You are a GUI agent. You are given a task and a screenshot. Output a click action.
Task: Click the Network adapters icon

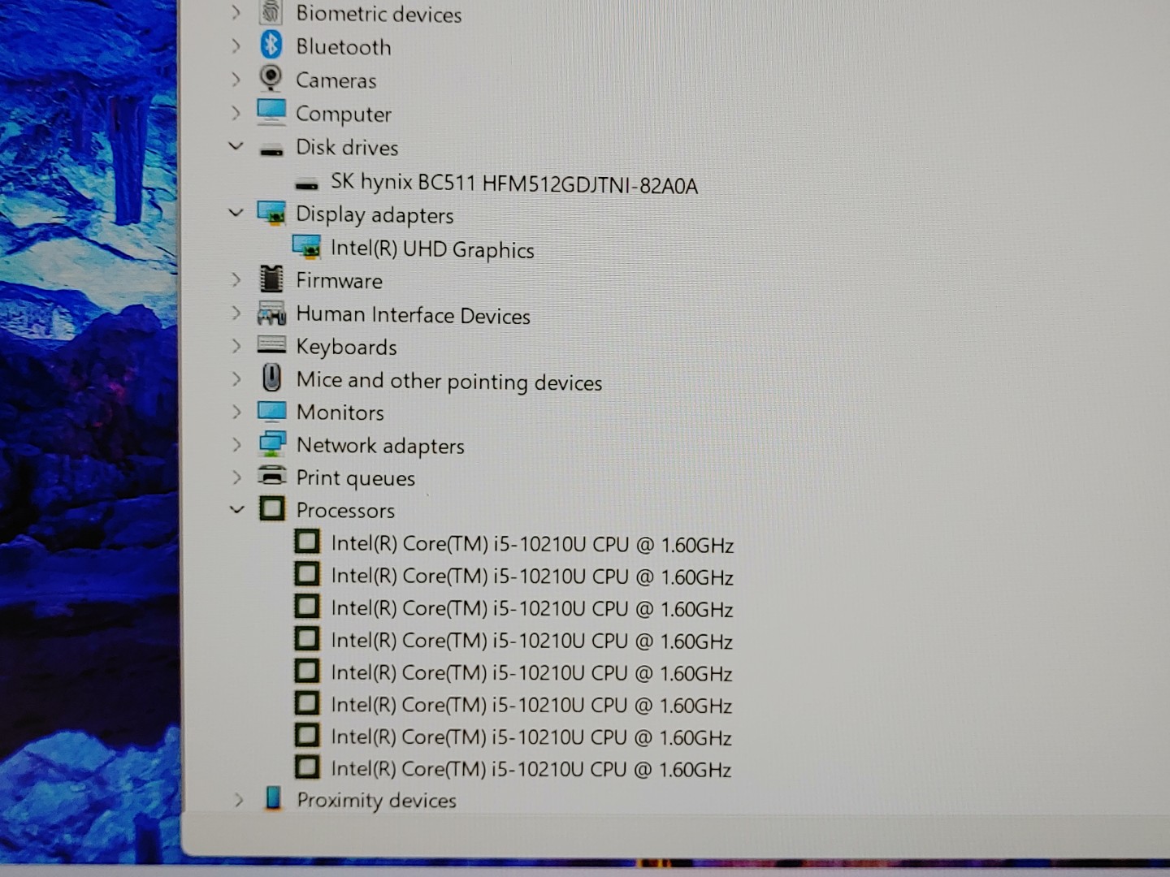[271, 444]
